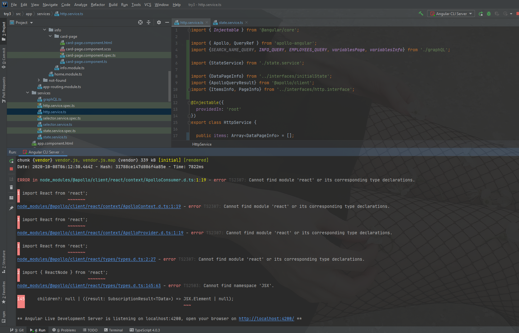
Task: Expand the not-found folder
Action: (x=39, y=80)
